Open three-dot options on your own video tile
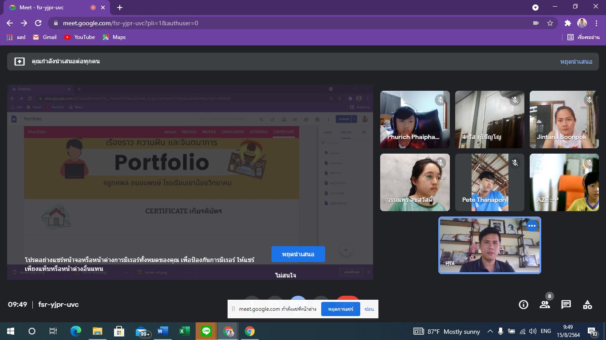 point(531,226)
